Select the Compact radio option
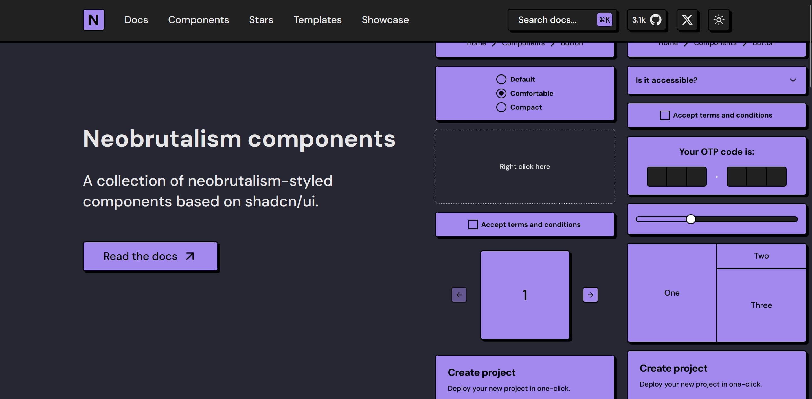The image size is (812, 399). 501,107
